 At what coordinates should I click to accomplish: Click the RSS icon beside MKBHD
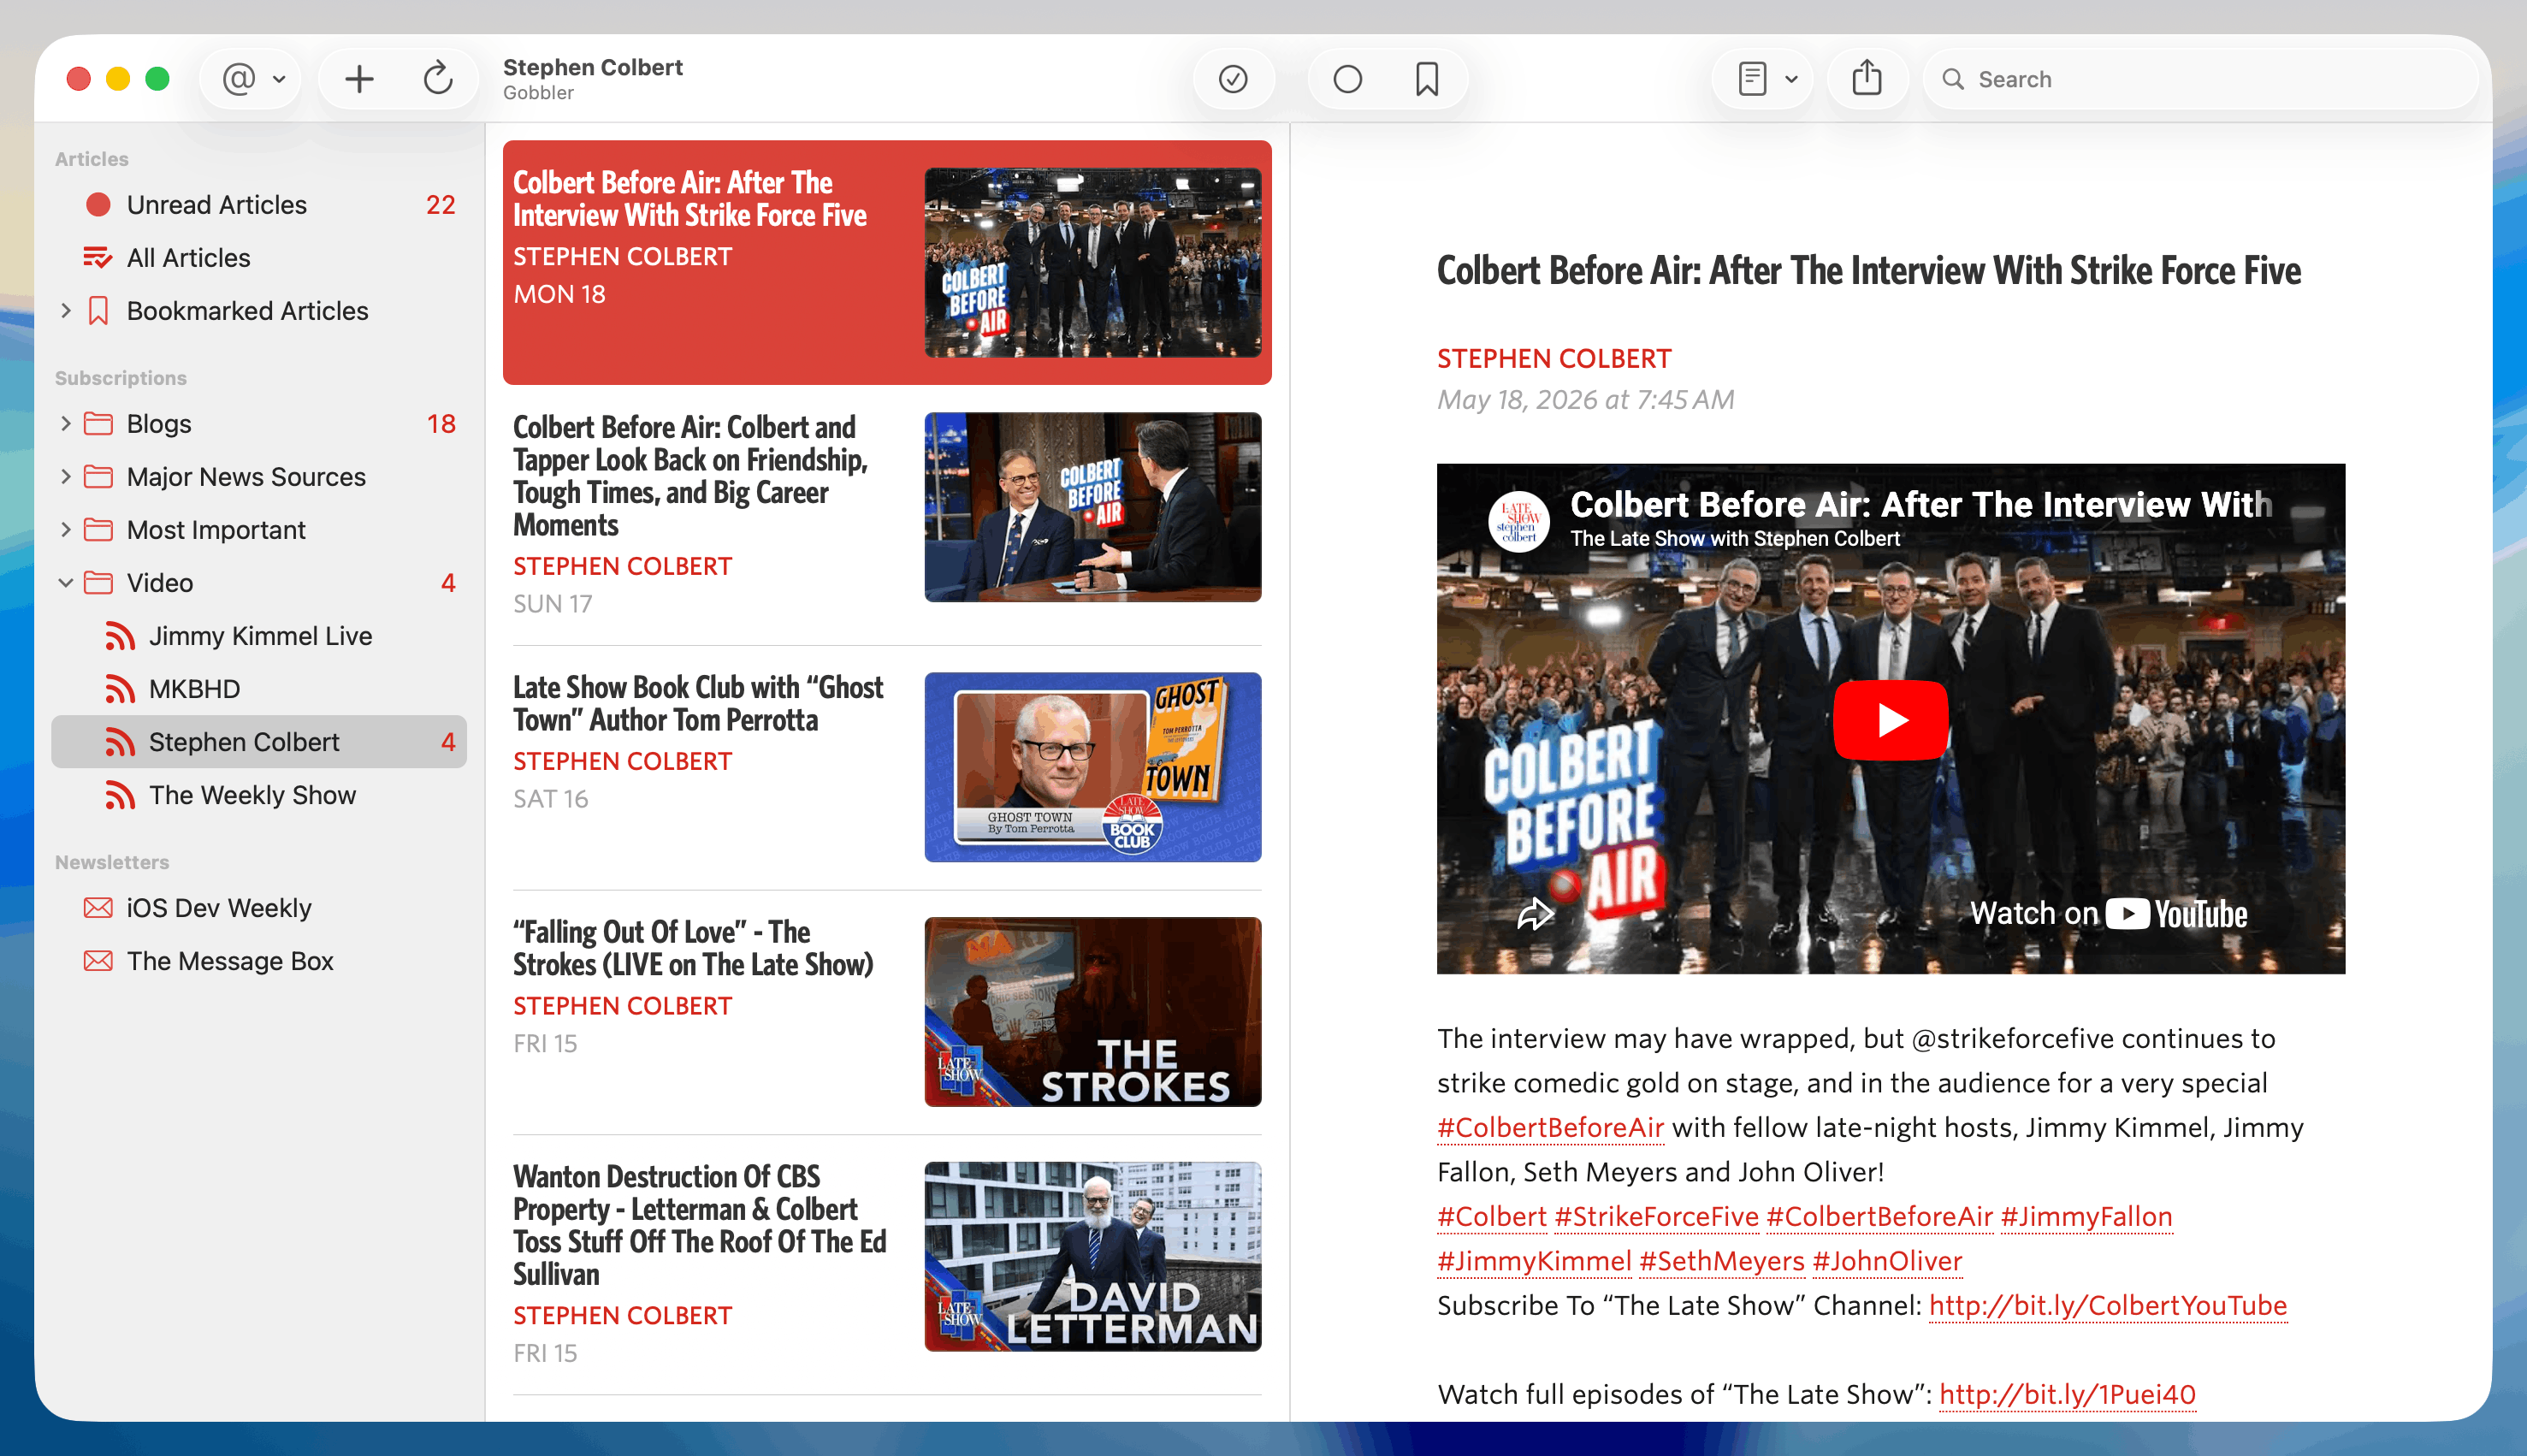click(120, 689)
